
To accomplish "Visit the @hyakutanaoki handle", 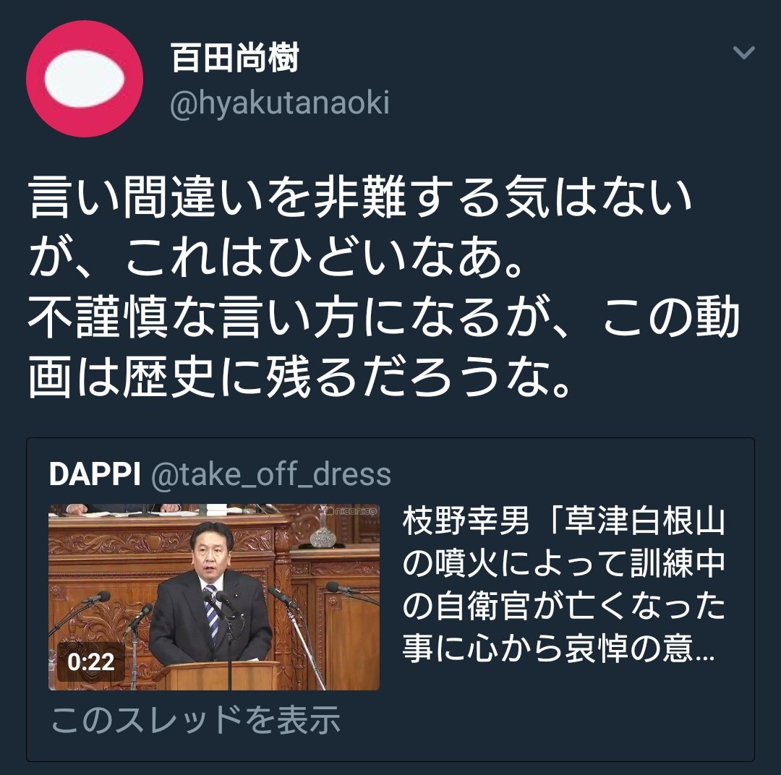I will click(279, 103).
